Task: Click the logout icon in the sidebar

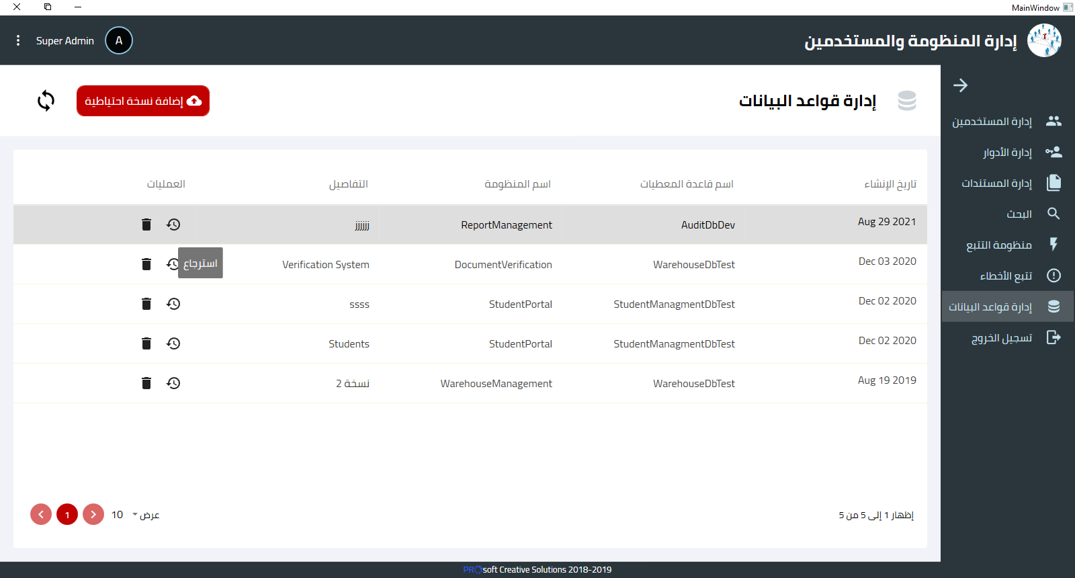Action: [x=1053, y=337]
